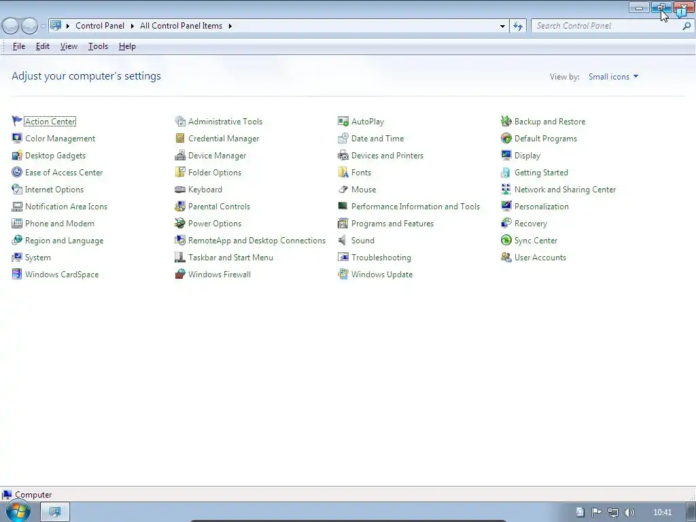Open the View menu

(69, 46)
